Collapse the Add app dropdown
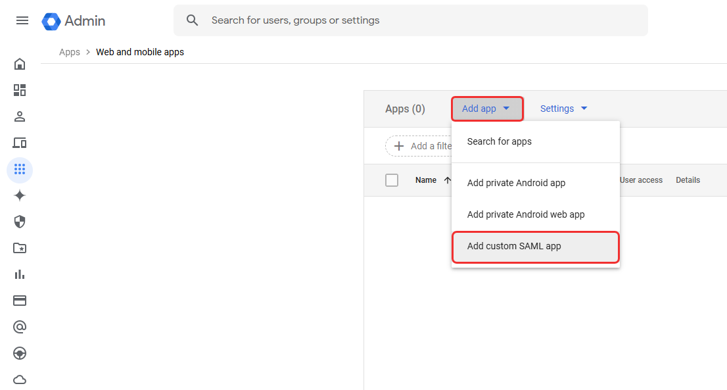The image size is (727, 390). (486, 109)
